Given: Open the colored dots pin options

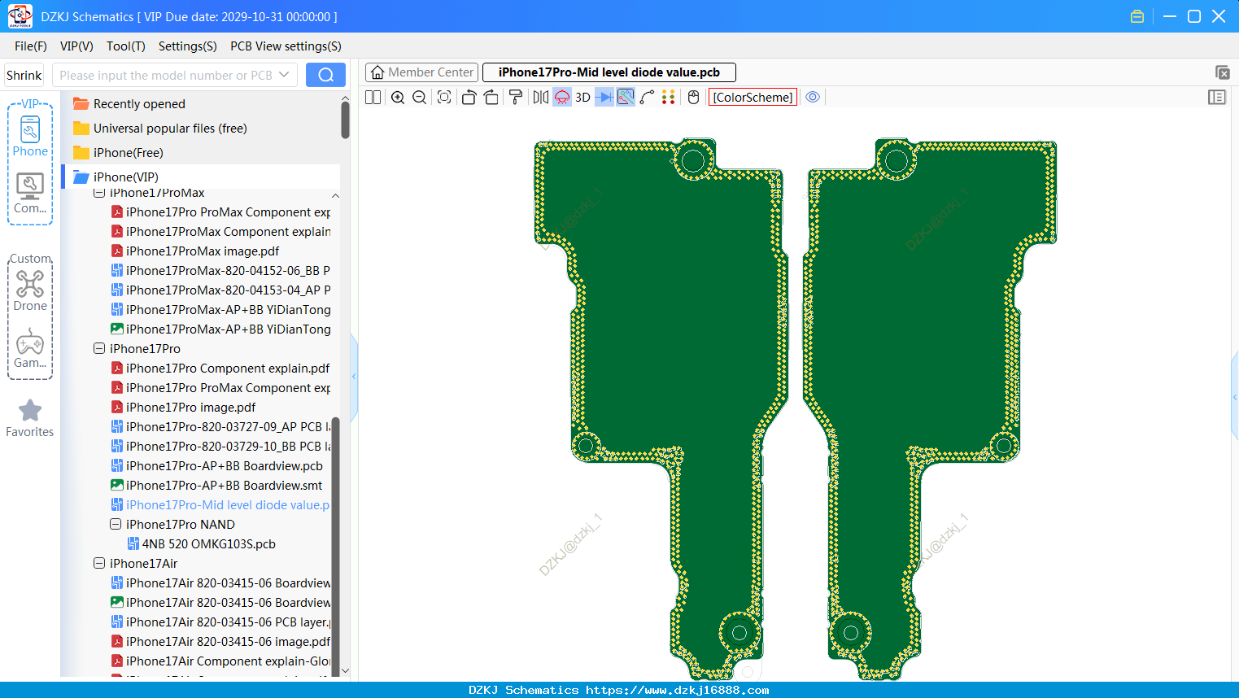Looking at the screenshot, I should point(669,98).
